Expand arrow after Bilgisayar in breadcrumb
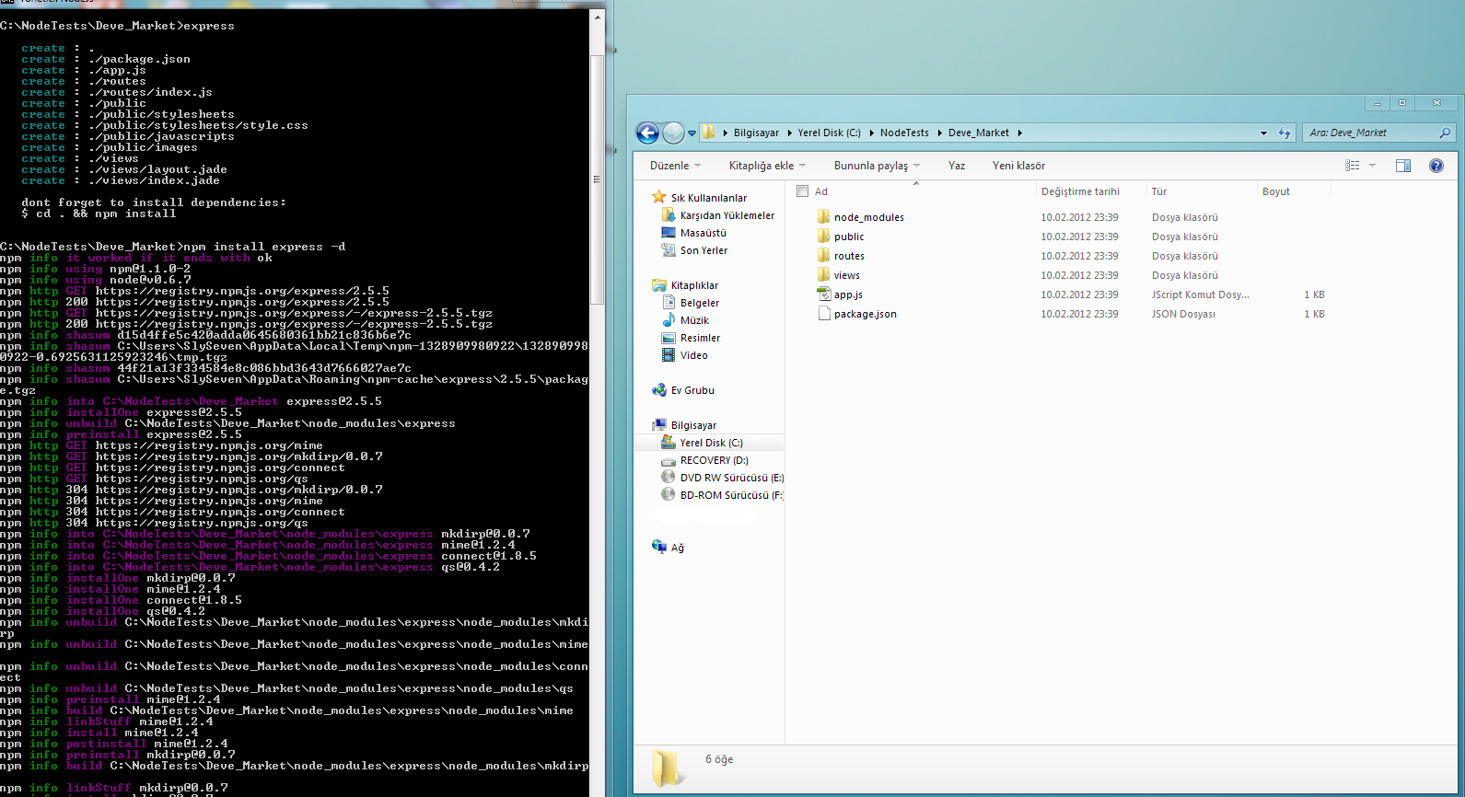 tap(789, 133)
